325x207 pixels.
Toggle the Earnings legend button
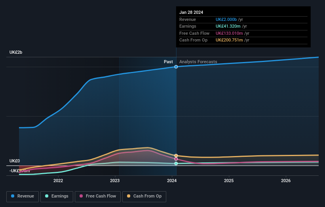point(57,196)
